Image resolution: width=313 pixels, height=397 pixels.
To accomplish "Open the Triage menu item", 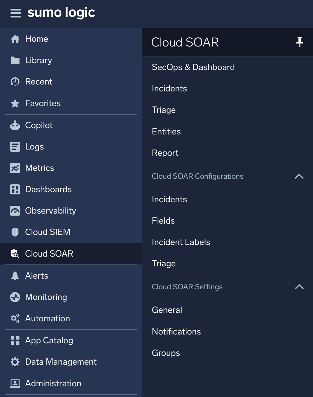I will click(163, 110).
